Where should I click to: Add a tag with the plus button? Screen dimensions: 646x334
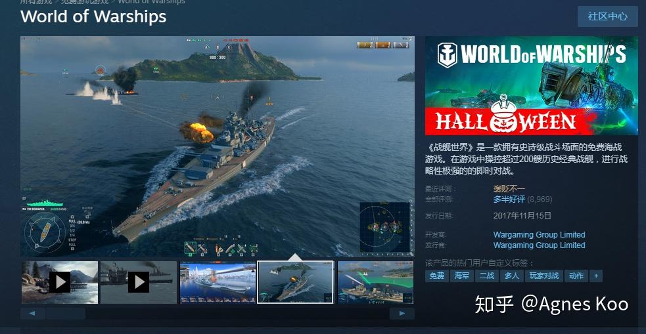596,276
